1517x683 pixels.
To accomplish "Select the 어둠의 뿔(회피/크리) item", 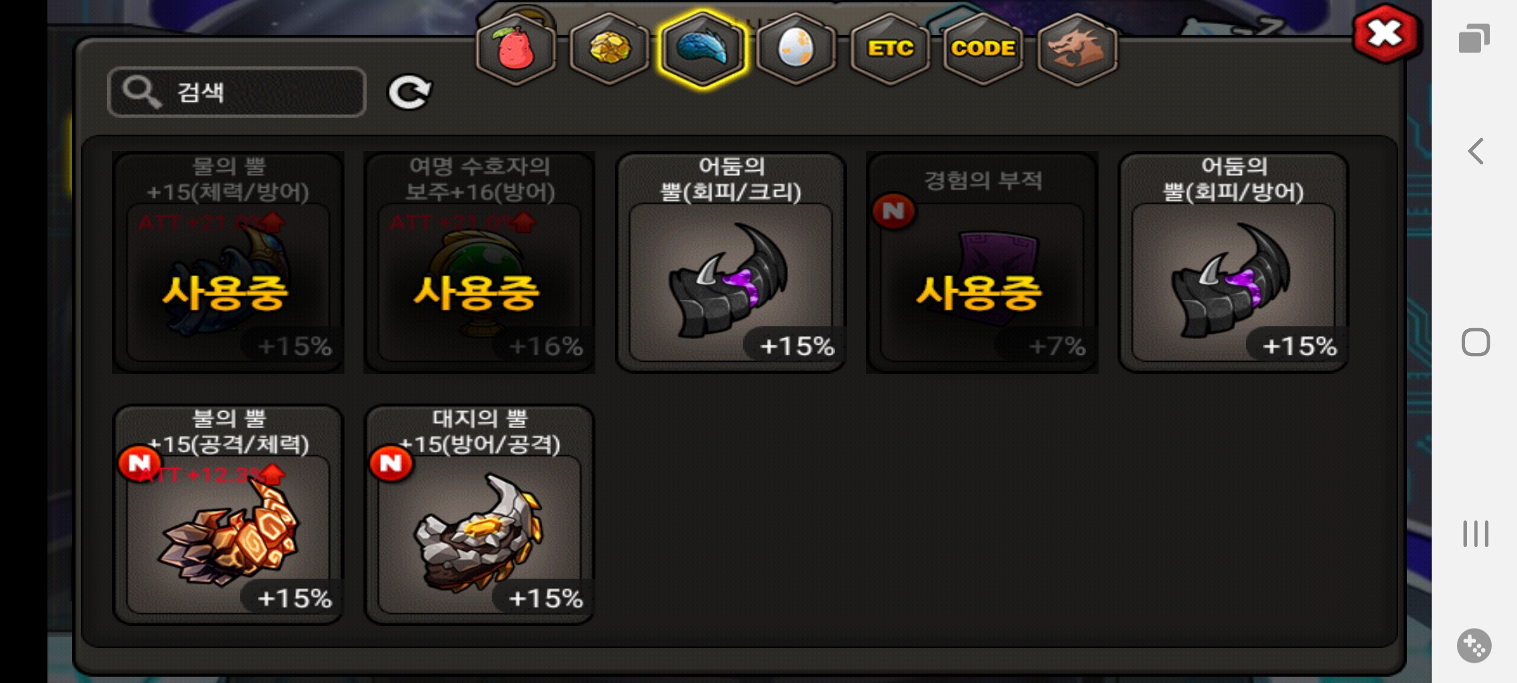I will pos(731,262).
